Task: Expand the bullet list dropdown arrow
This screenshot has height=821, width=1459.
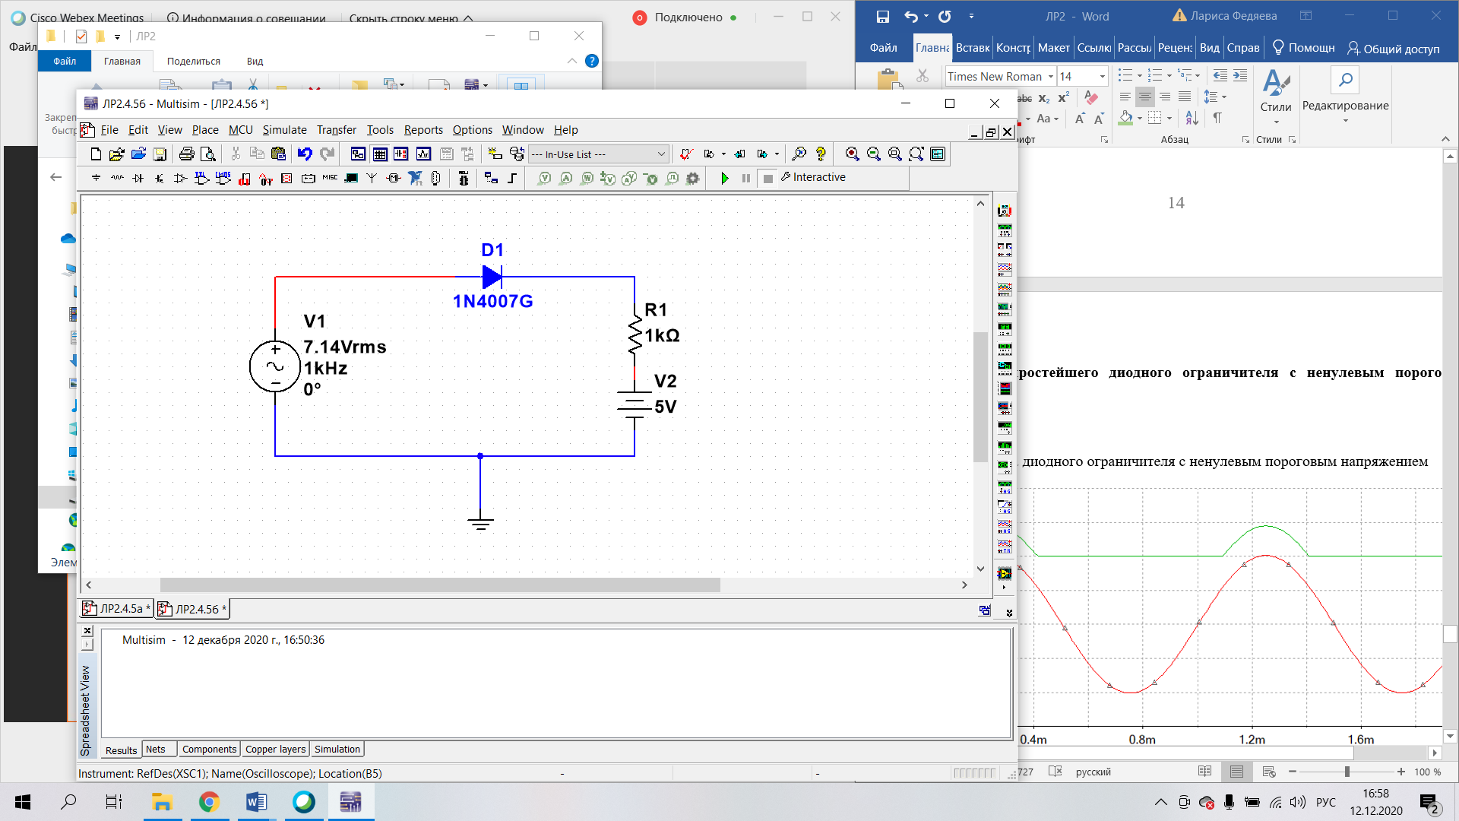Action: (x=1139, y=76)
